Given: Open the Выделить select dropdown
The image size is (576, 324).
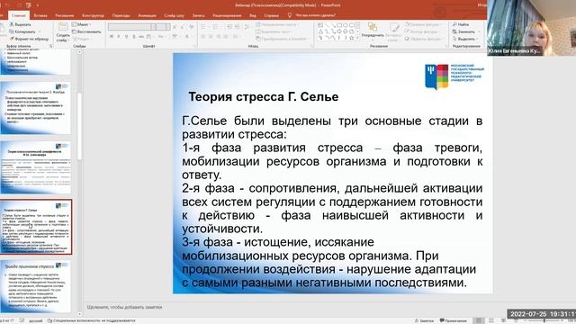Looking at the screenshot, I should click(x=464, y=39).
